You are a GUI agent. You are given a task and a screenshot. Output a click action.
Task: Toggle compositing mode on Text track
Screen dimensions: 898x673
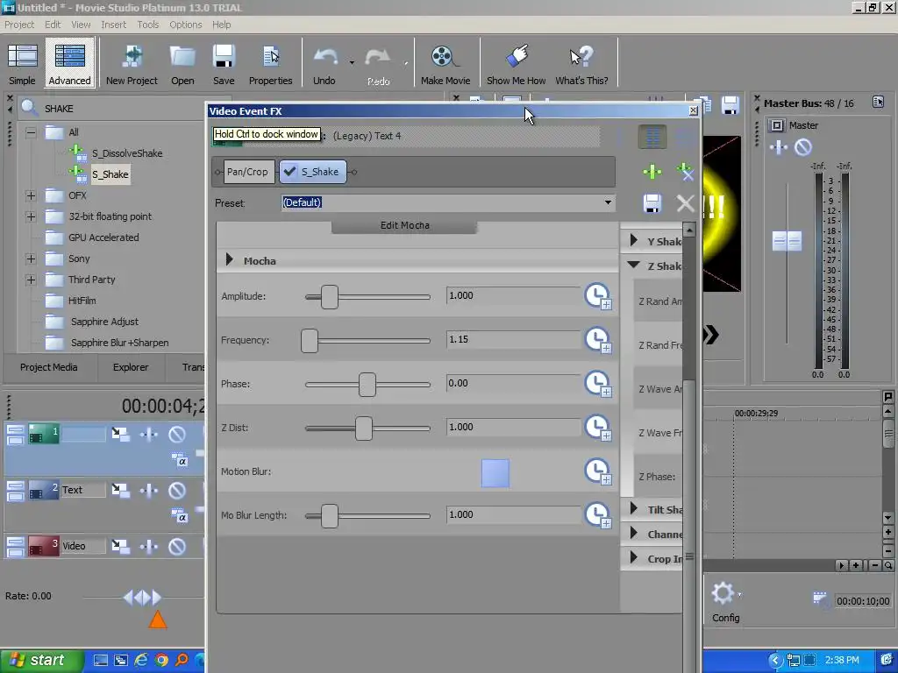pyautogui.click(x=180, y=516)
